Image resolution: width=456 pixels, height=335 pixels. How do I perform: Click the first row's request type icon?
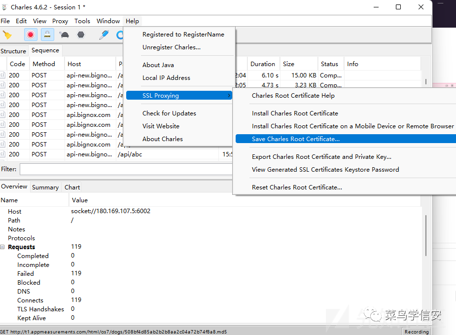pyautogui.click(x=2, y=75)
